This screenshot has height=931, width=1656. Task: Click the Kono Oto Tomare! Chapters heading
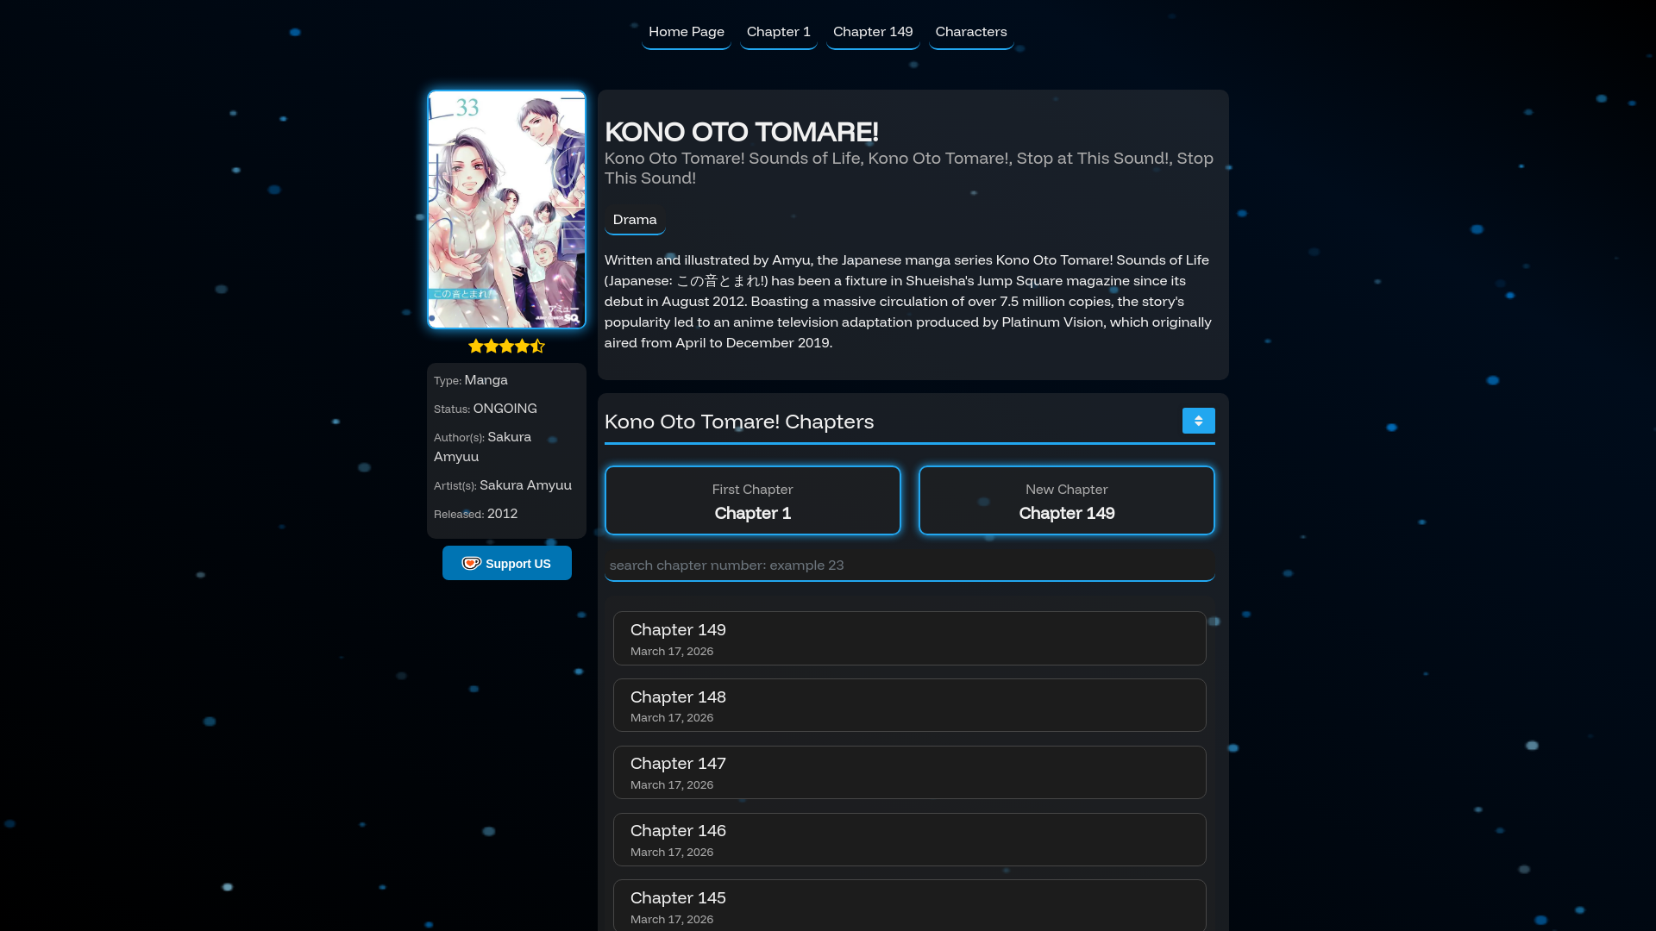739,422
